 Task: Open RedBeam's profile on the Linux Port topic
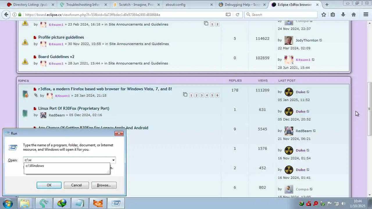(x=57, y=115)
